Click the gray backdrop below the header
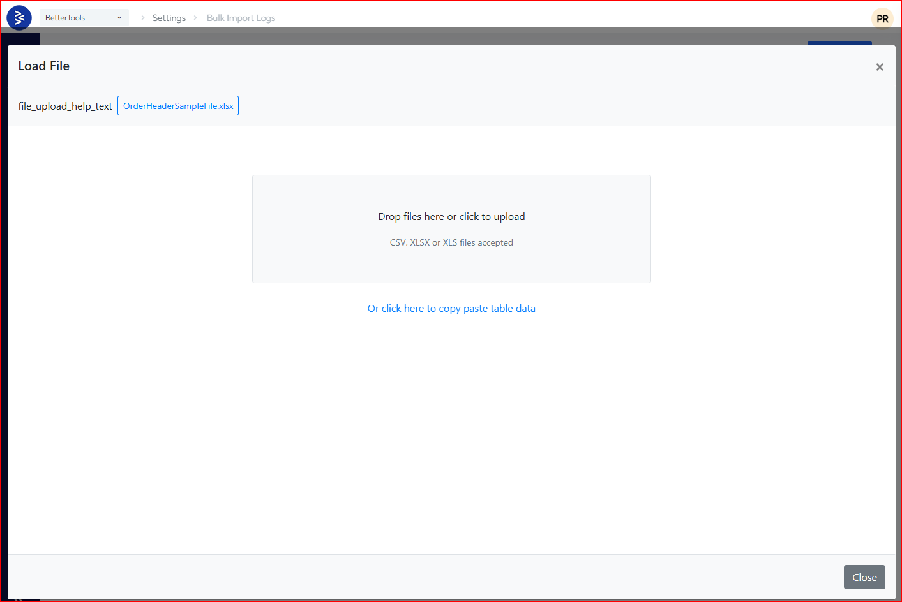Image resolution: width=902 pixels, height=602 pixels. pyautogui.click(x=447, y=37)
